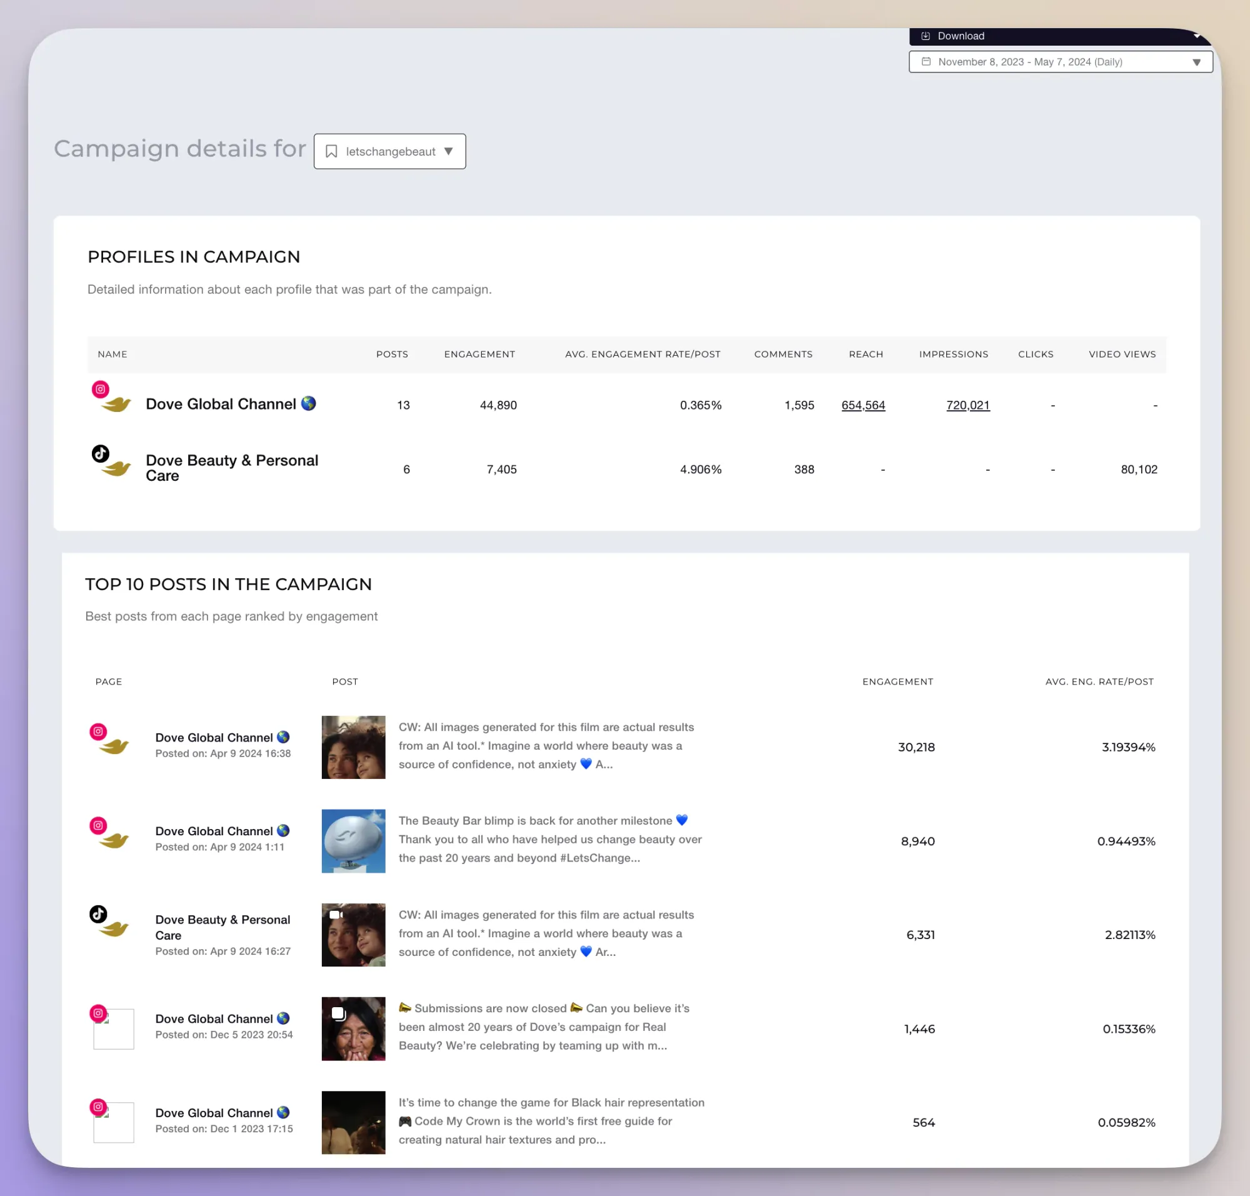Image resolution: width=1250 pixels, height=1196 pixels.
Task: Click the Download button
Action: click(1060, 36)
